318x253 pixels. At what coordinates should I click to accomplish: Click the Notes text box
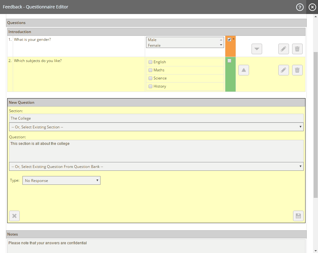click(x=156, y=246)
